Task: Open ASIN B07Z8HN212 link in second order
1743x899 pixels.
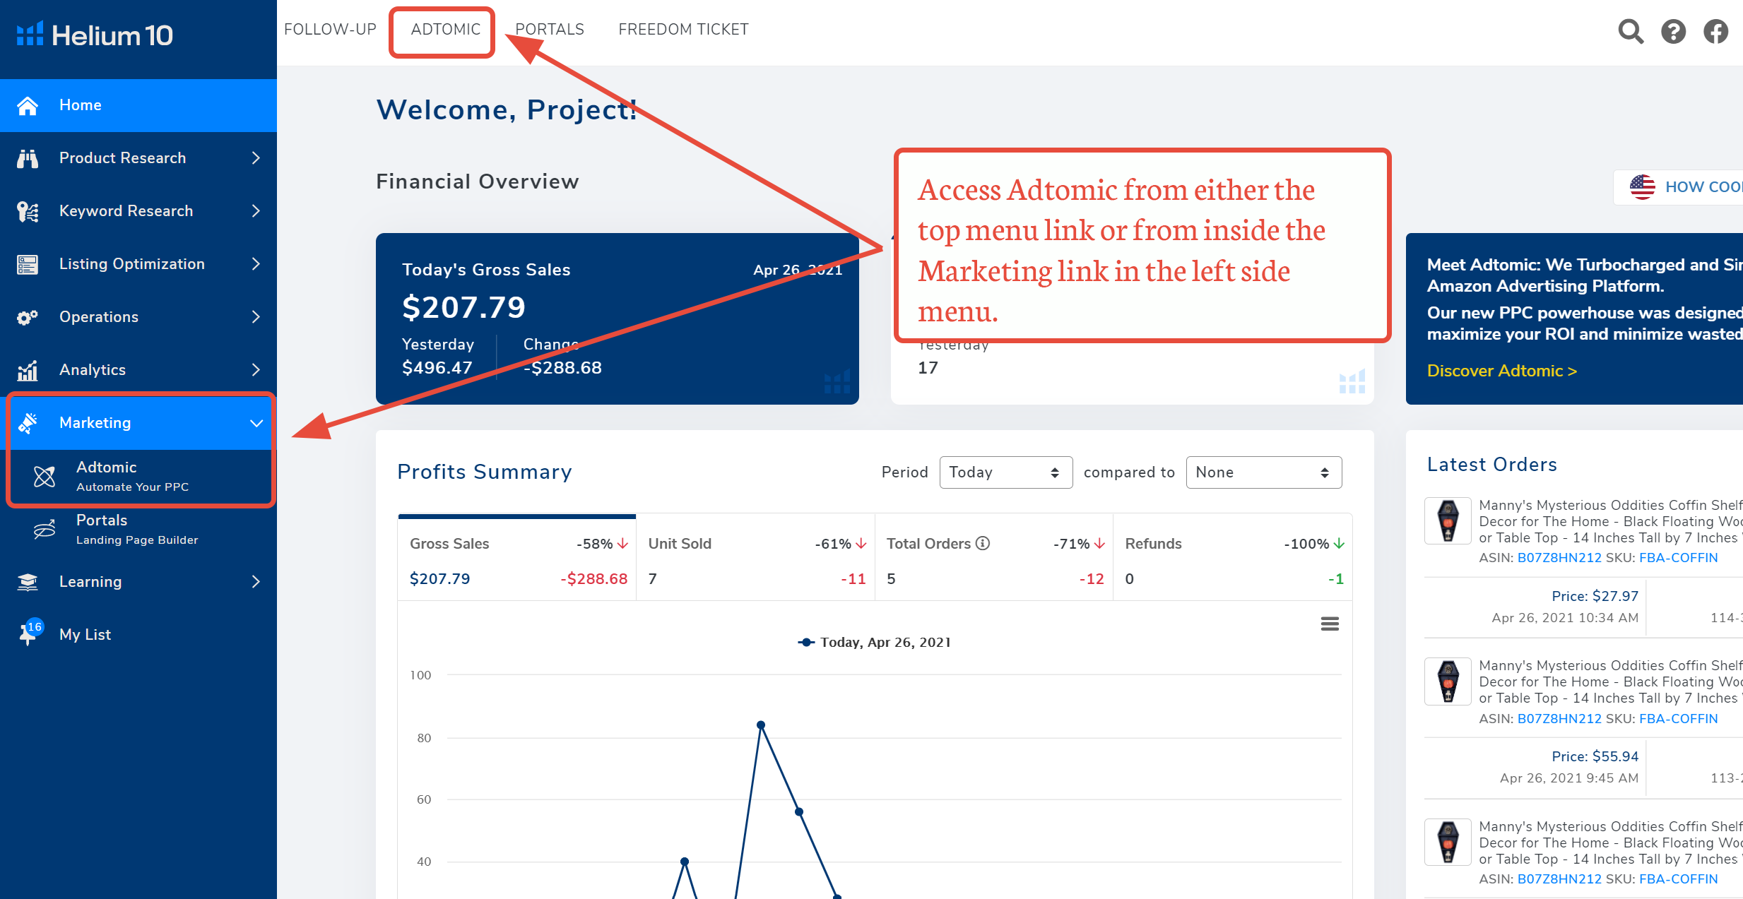Action: pos(1559,719)
